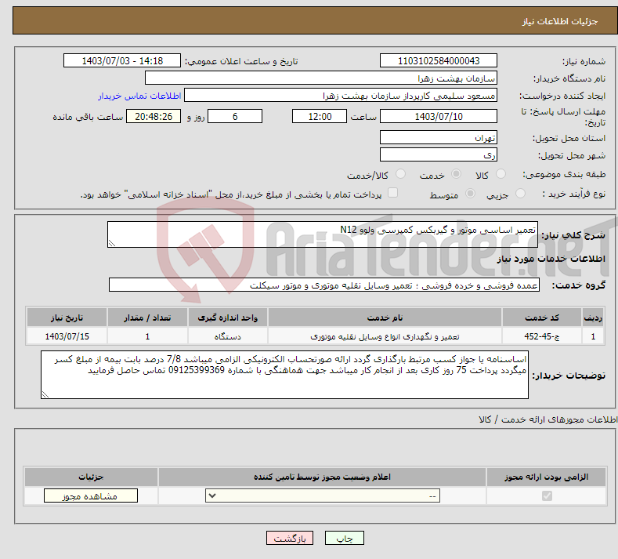Click resize handle of buyer notes textarea
The width and height of the screenshot is (618, 559).
pos(45,394)
